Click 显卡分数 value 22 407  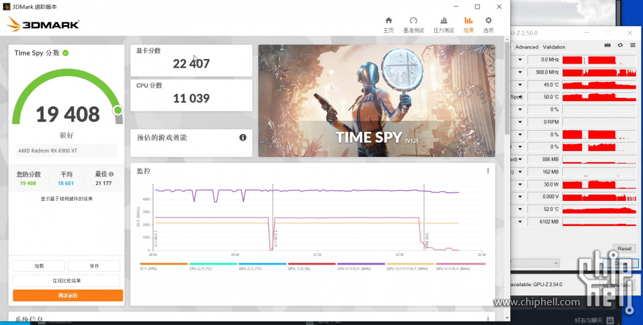click(x=191, y=64)
